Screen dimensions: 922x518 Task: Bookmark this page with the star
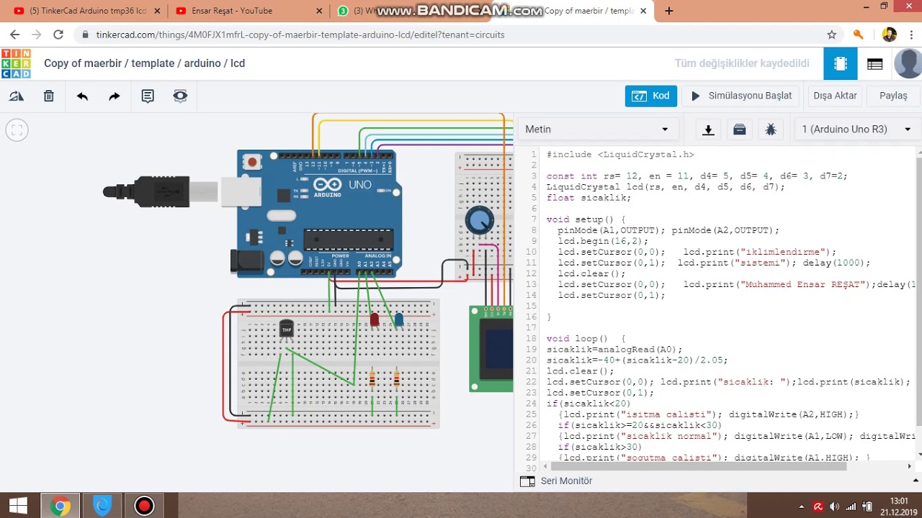pyautogui.click(x=832, y=35)
